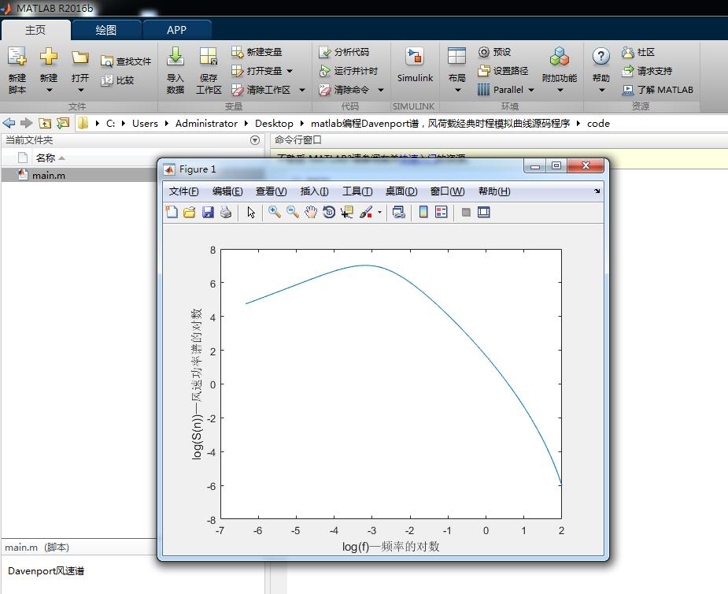The image size is (728, 594).
Task: Click Save Figure floppy disk icon
Action: click(208, 213)
